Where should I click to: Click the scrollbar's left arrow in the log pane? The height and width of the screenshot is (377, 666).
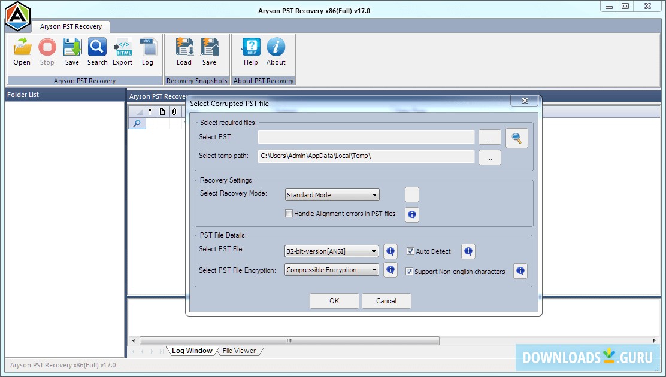point(134,340)
